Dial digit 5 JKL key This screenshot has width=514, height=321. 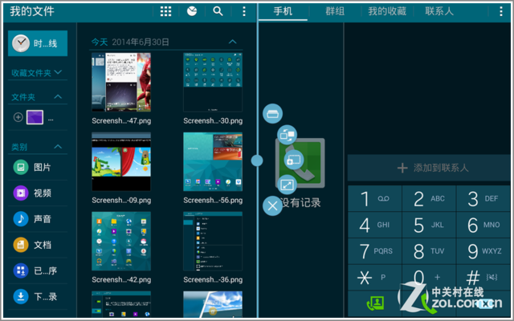pos(429,225)
